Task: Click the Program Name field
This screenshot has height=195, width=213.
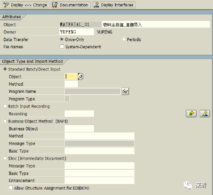Action: (x=93, y=91)
